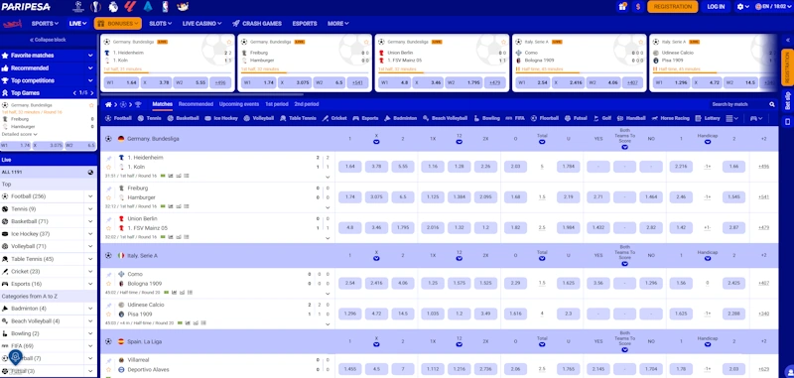Open the BONUSES button
Screen dimensions: 794x378
117,23
